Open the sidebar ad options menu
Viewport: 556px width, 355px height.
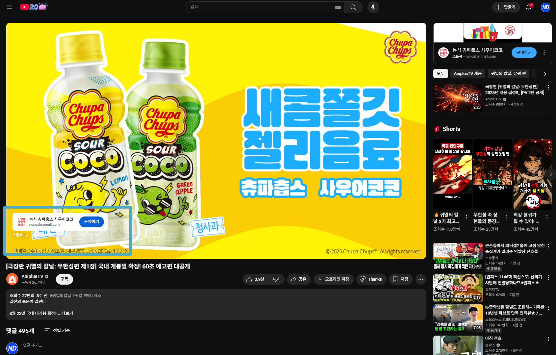pyautogui.click(x=544, y=53)
